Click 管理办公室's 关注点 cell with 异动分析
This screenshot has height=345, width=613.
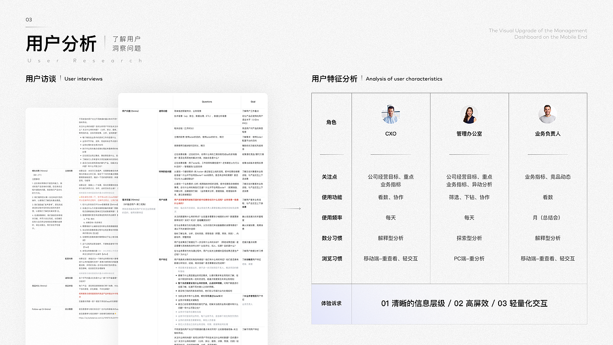469,180
